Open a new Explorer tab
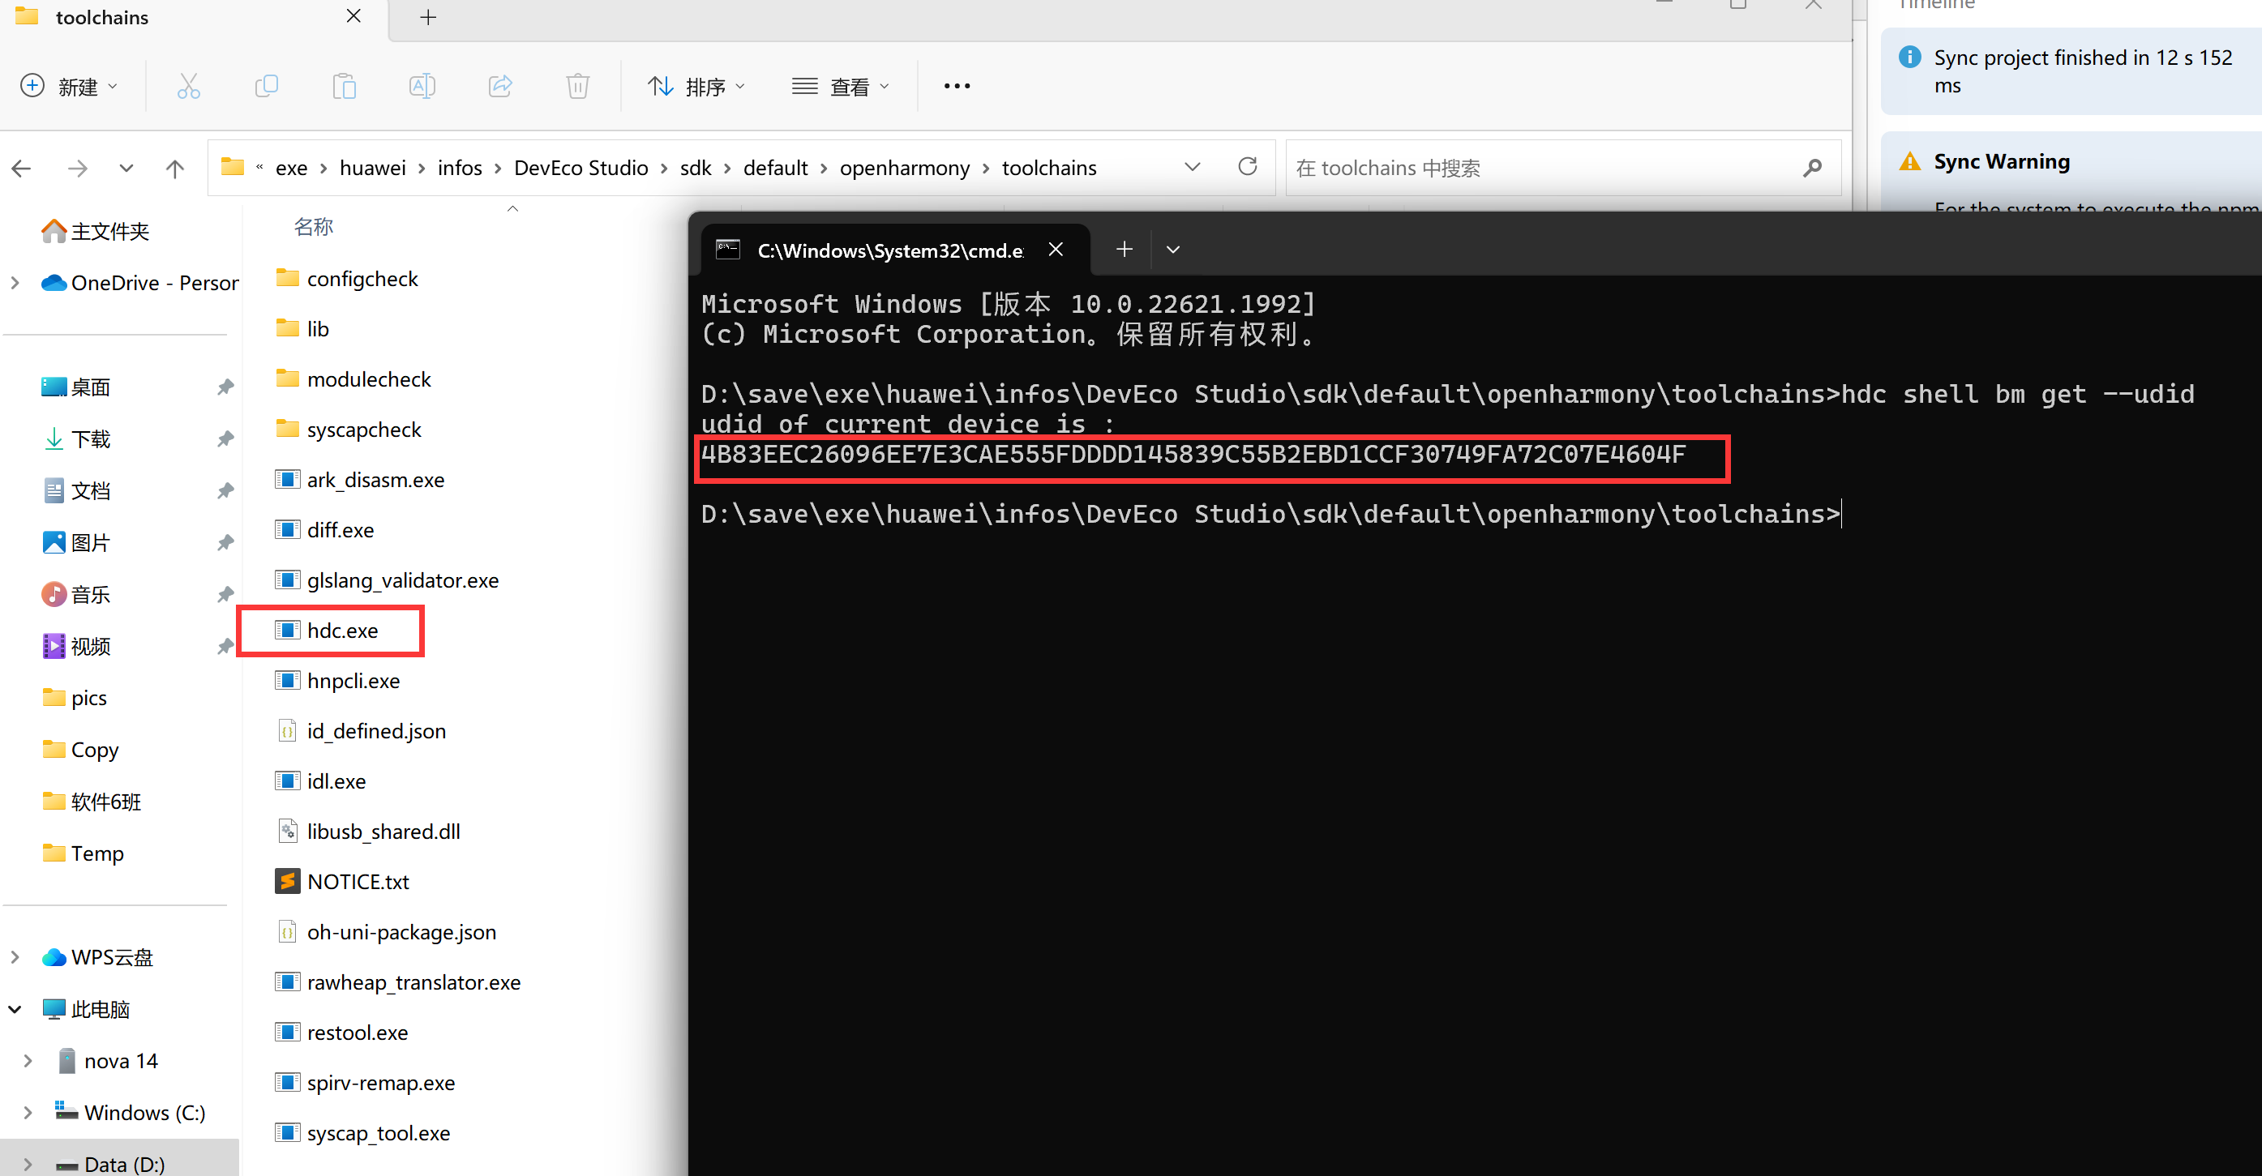This screenshot has width=2262, height=1176. click(427, 18)
